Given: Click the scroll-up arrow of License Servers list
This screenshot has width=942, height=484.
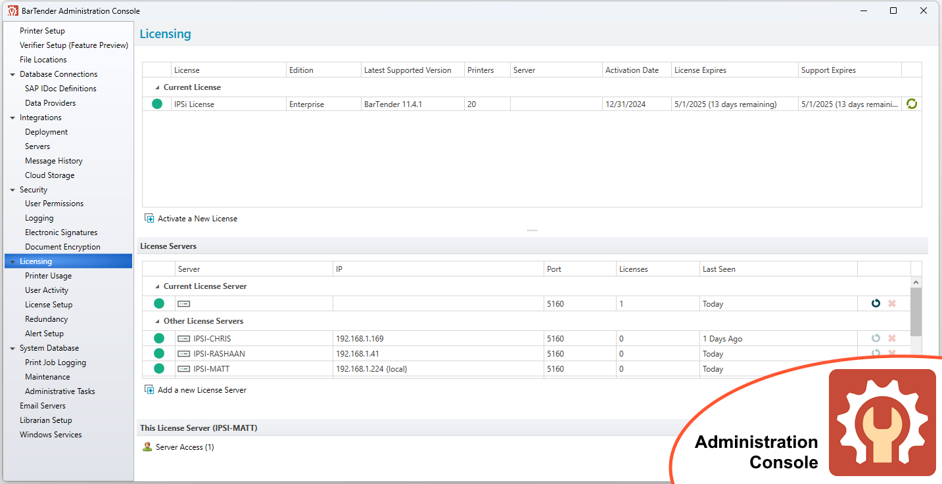Looking at the screenshot, I should point(916,282).
